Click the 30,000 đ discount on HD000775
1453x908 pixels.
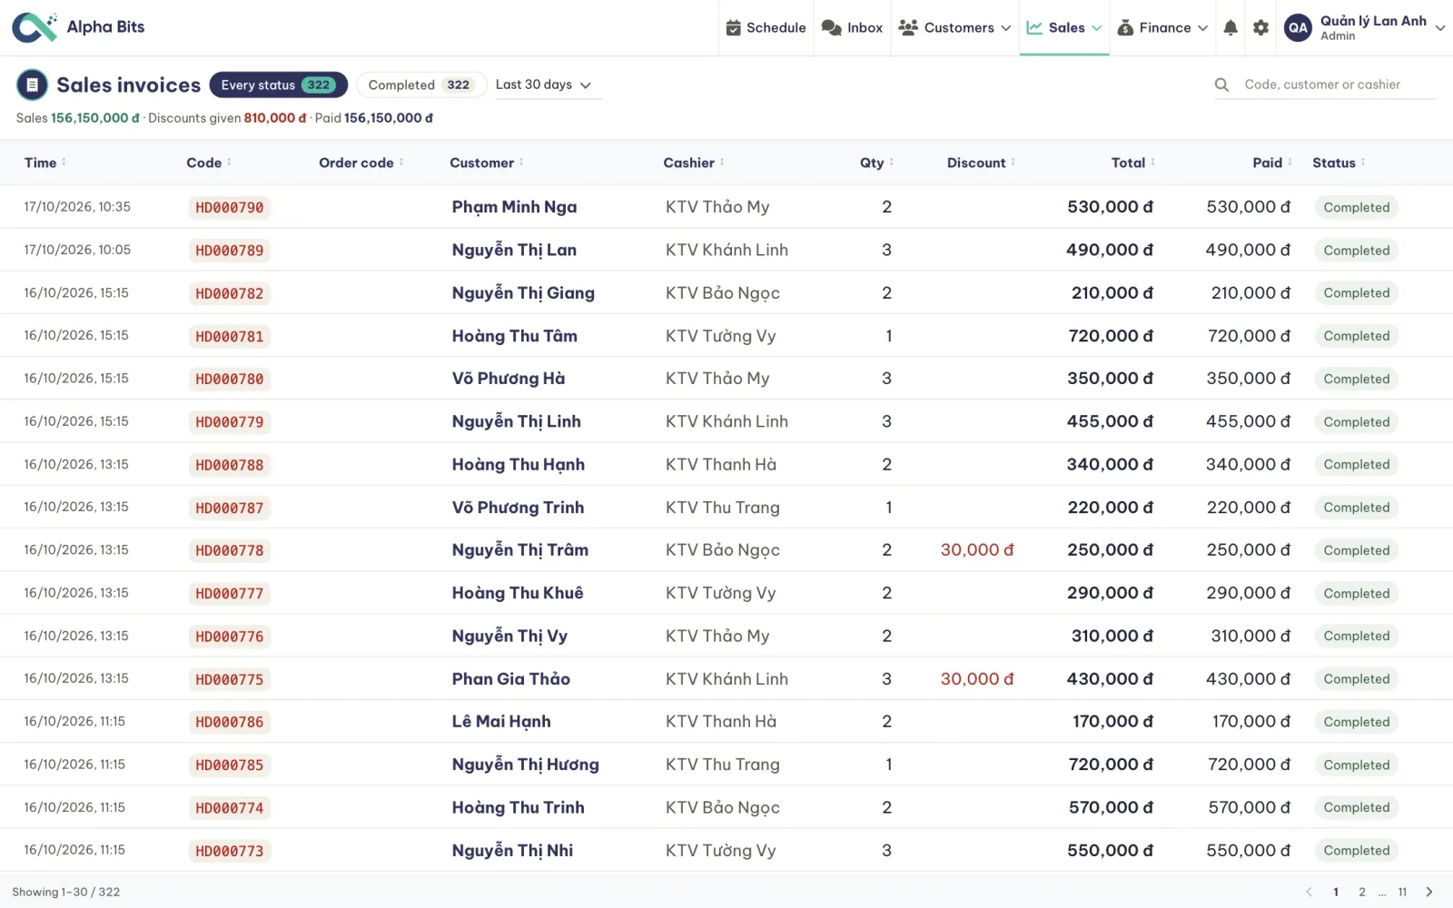(977, 678)
